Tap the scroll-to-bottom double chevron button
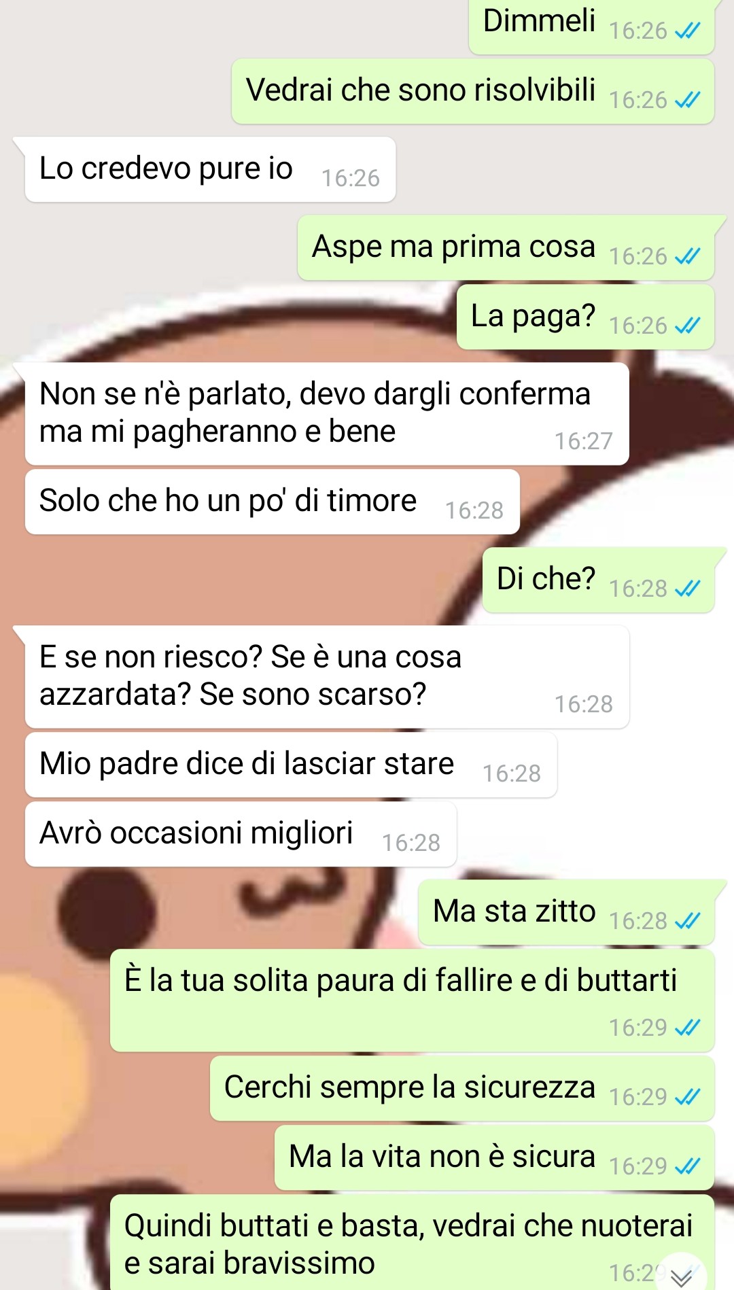Viewport: 734px width, 1290px height. click(x=682, y=1272)
